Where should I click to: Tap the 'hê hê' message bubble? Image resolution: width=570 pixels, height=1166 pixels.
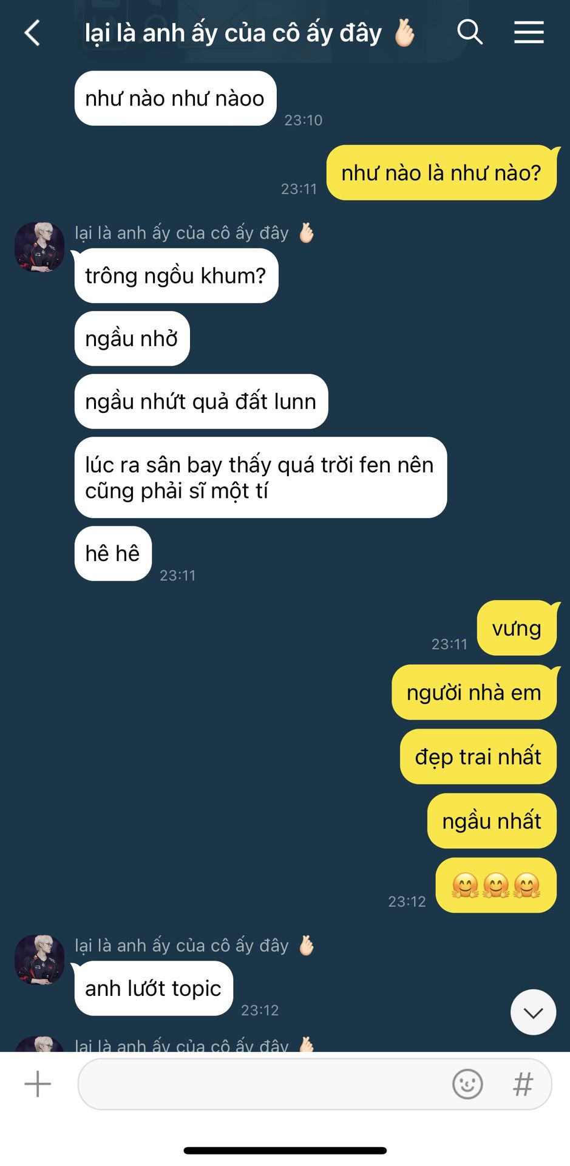click(x=113, y=553)
